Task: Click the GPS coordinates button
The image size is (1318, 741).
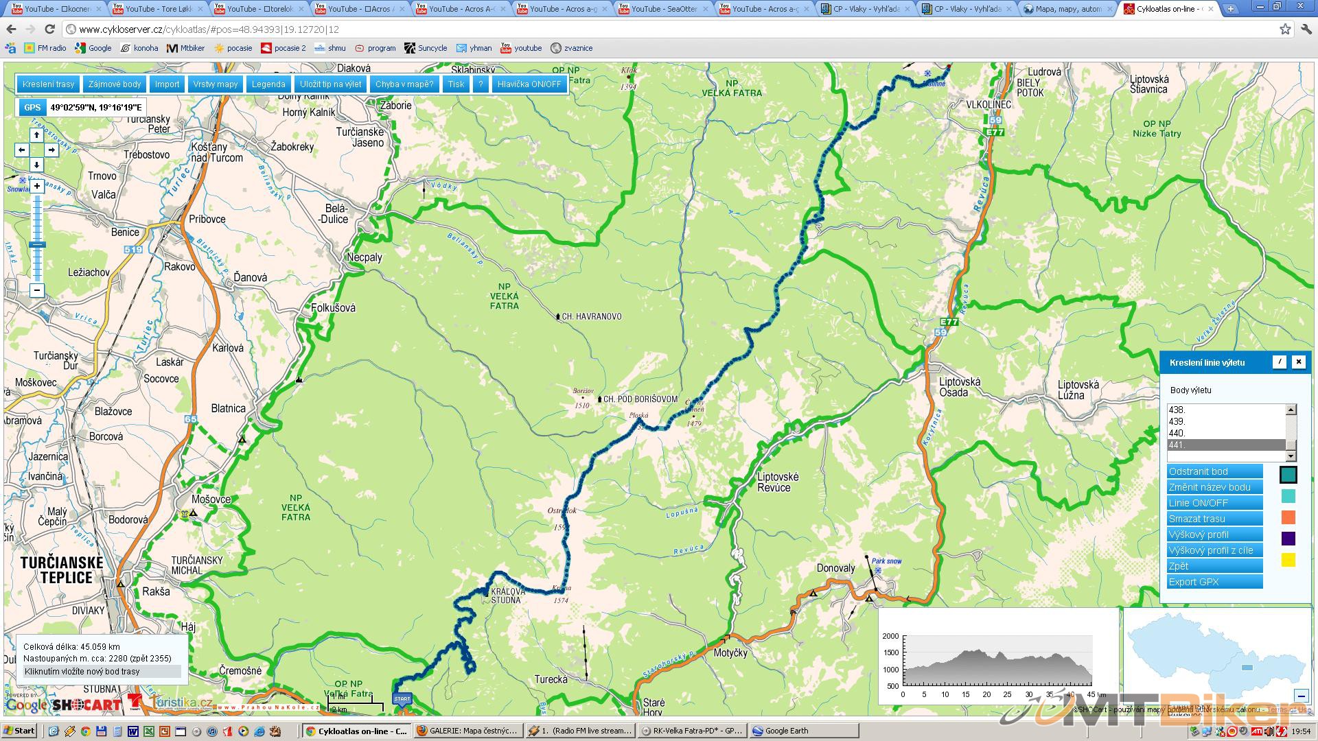Action: pos(32,107)
